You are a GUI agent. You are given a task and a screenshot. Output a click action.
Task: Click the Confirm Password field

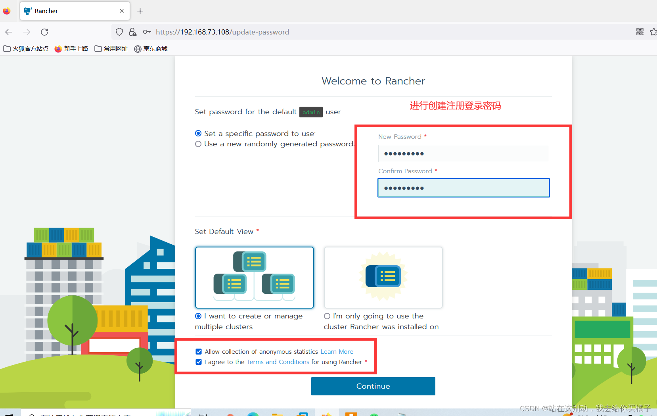click(464, 188)
